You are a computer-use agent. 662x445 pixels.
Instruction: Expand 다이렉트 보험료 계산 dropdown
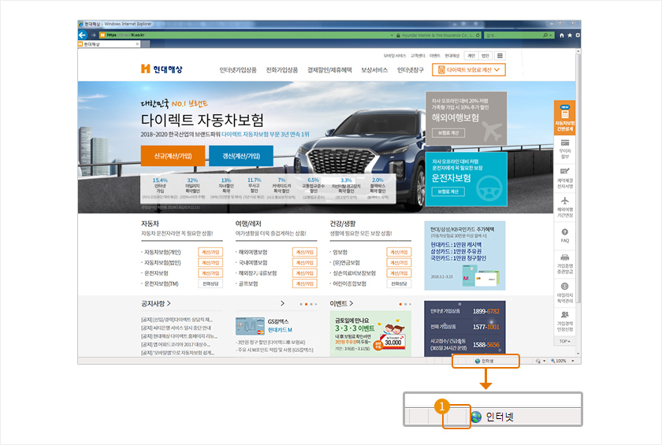click(469, 69)
